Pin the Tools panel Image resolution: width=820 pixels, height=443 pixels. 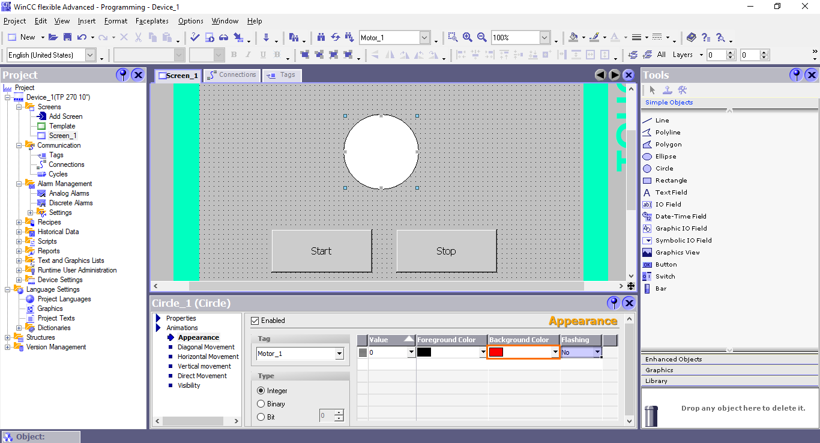point(796,75)
